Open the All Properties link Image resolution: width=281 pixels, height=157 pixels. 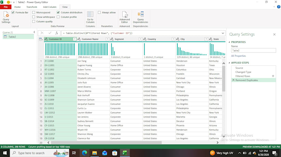coord(238,56)
